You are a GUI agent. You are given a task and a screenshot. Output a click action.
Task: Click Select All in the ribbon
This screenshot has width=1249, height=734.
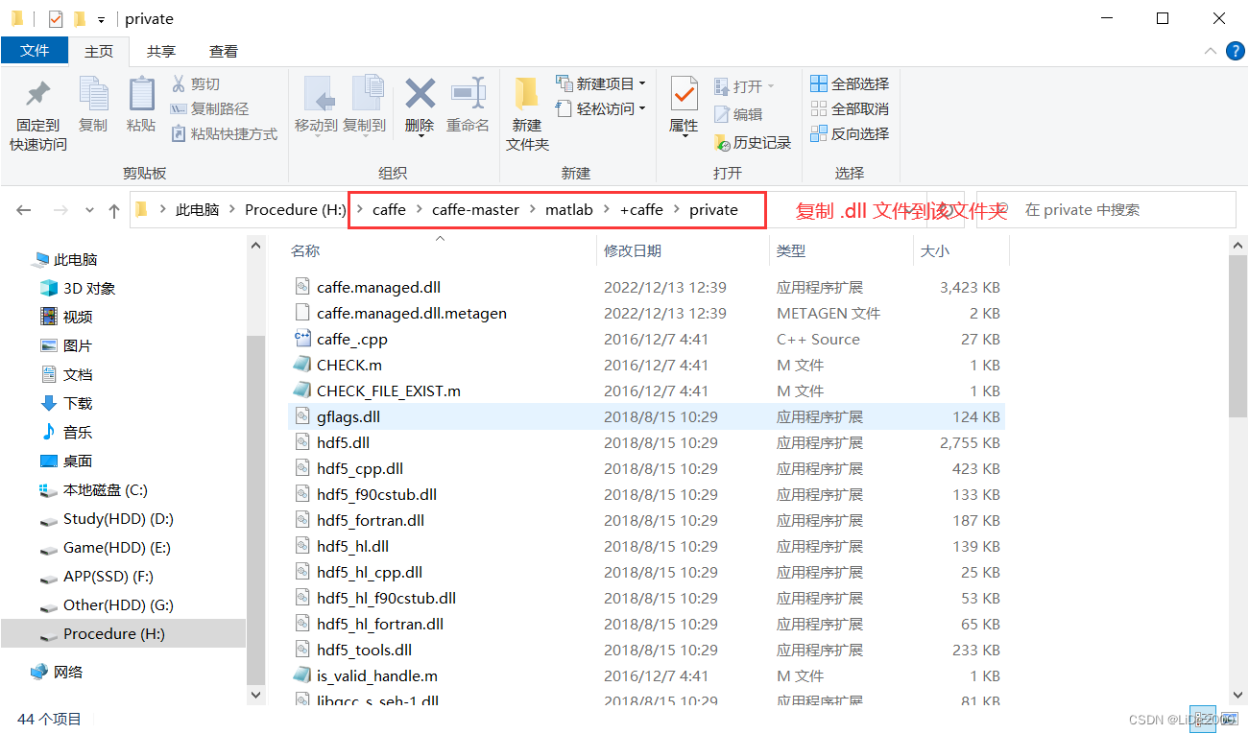click(x=850, y=84)
